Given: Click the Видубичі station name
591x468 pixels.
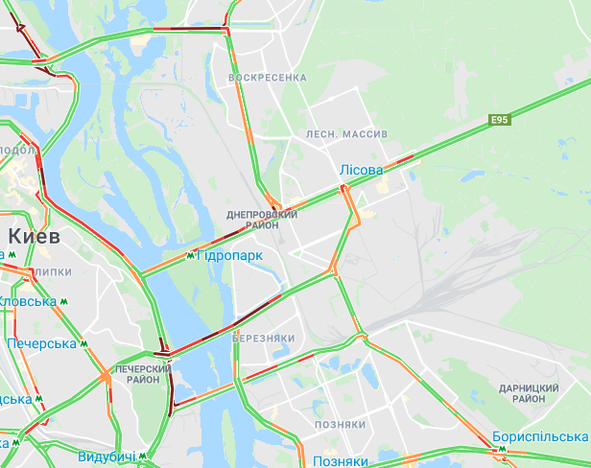Looking at the screenshot, I should point(106,457).
